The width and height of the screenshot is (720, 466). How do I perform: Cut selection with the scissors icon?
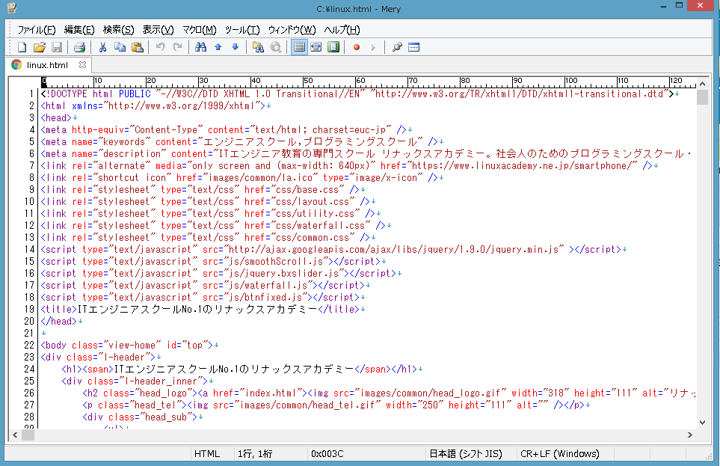tap(102, 47)
